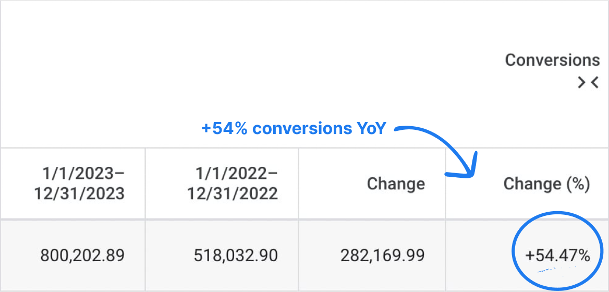Click the 1/1/2023– start date text
The image size is (609, 292).
click(83, 173)
